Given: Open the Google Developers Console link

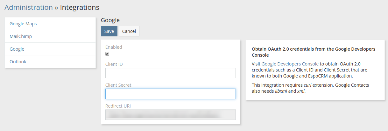Looking at the screenshot, I should (x=290, y=64).
